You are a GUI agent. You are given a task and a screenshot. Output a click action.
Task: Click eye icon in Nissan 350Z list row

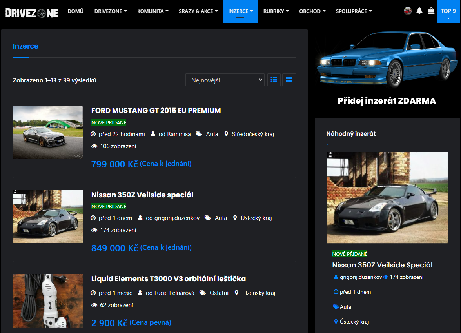pyautogui.click(x=94, y=230)
